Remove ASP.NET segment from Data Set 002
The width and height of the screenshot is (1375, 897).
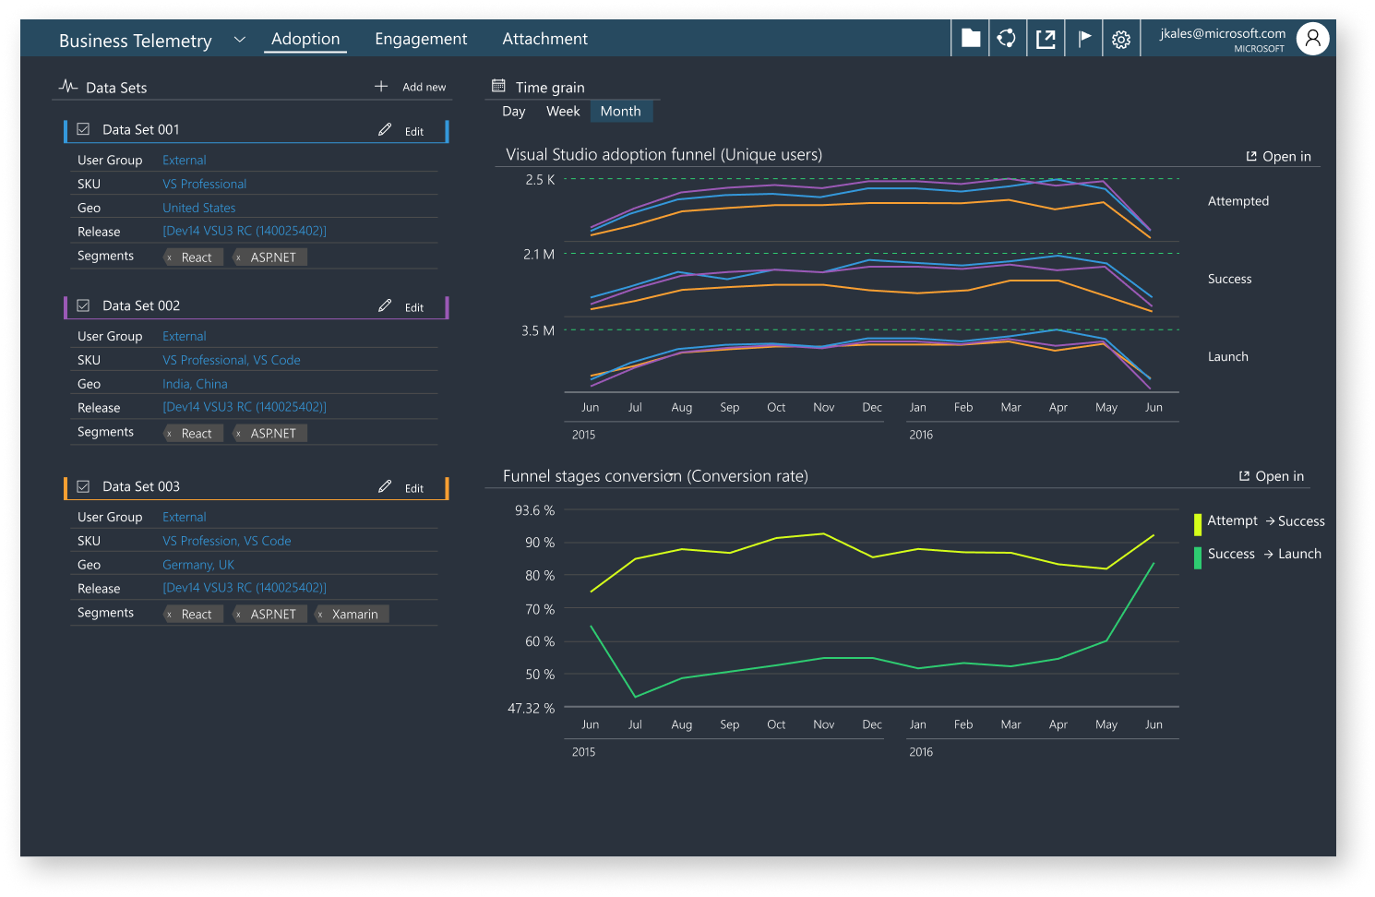238,434
